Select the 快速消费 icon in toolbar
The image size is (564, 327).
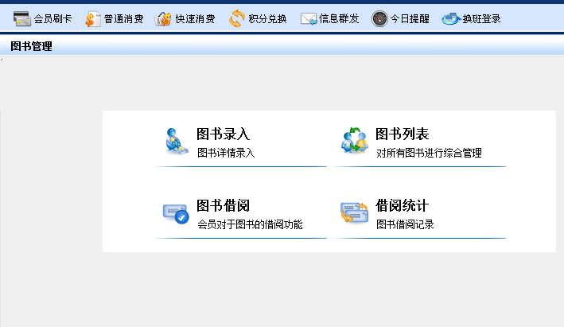(x=163, y=18)
